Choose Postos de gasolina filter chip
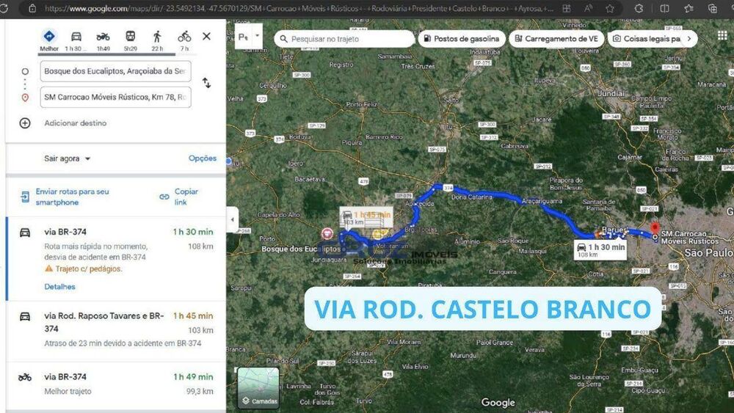This screenshot has height=413, width=734. 462,39
